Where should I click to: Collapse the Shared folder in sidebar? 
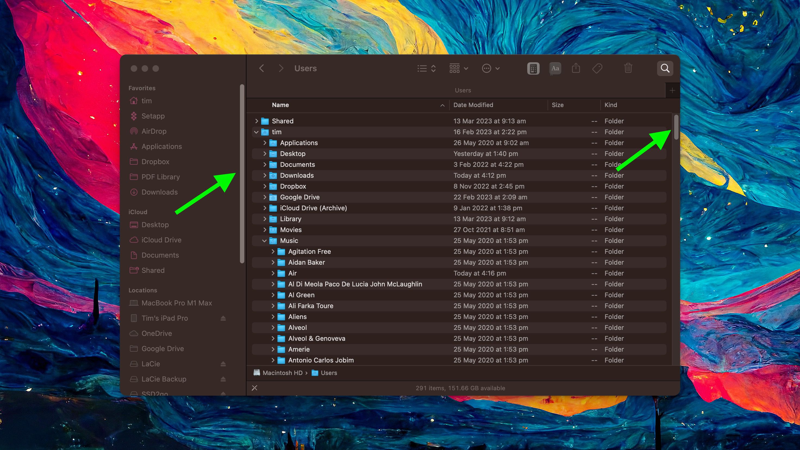153,270
